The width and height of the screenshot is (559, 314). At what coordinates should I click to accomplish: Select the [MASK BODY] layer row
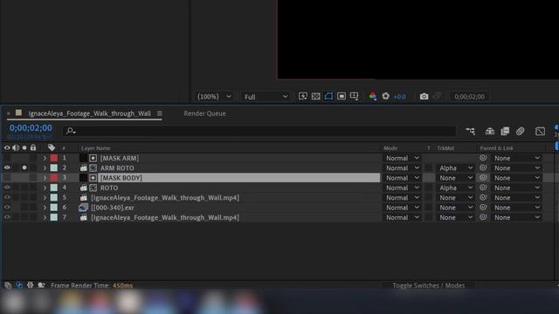[238, 178]
